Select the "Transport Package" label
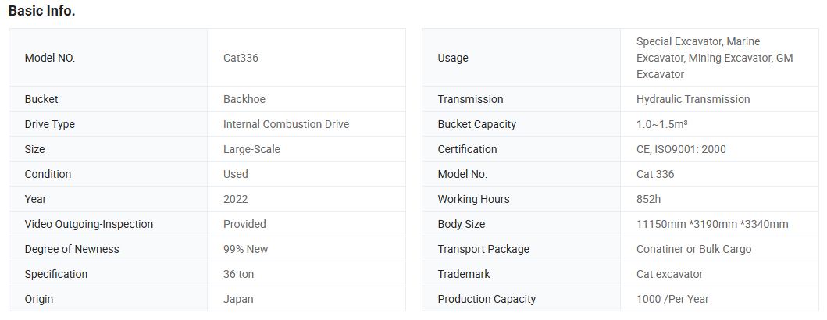This screenshot has height=320, width=827. [x=483, y=249]
